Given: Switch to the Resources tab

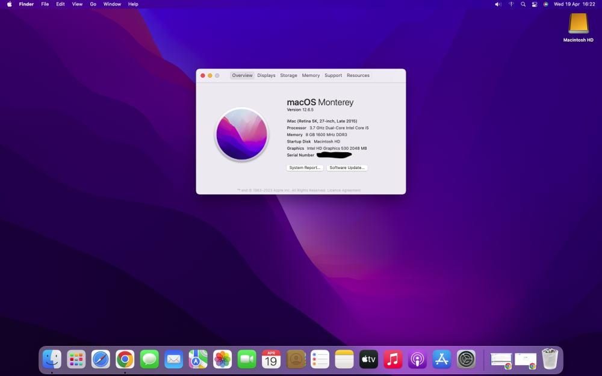Looking at the screenshot, I should [x=358, y=76].
